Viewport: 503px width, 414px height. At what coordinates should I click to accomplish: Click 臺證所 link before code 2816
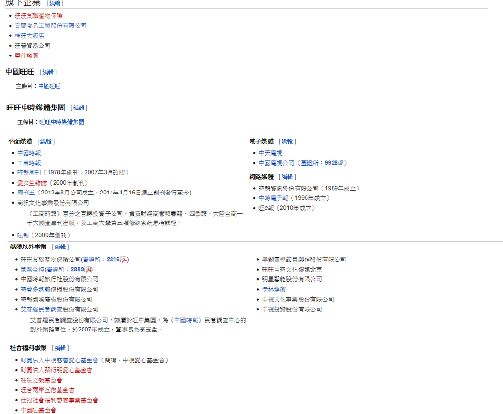click(x=92, y=259)
